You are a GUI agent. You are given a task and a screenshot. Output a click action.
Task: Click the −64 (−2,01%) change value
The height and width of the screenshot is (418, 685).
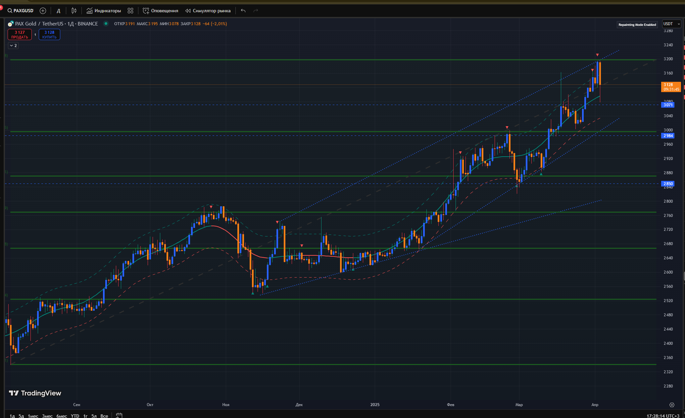(215, 24)
